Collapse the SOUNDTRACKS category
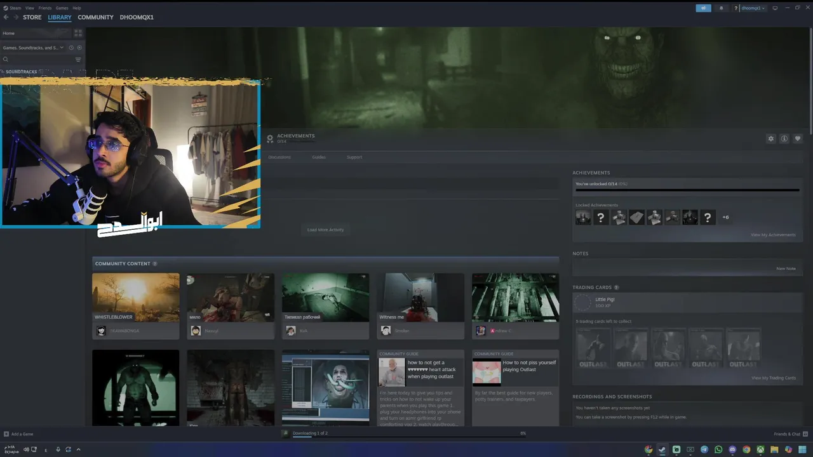 coord(21,72)
